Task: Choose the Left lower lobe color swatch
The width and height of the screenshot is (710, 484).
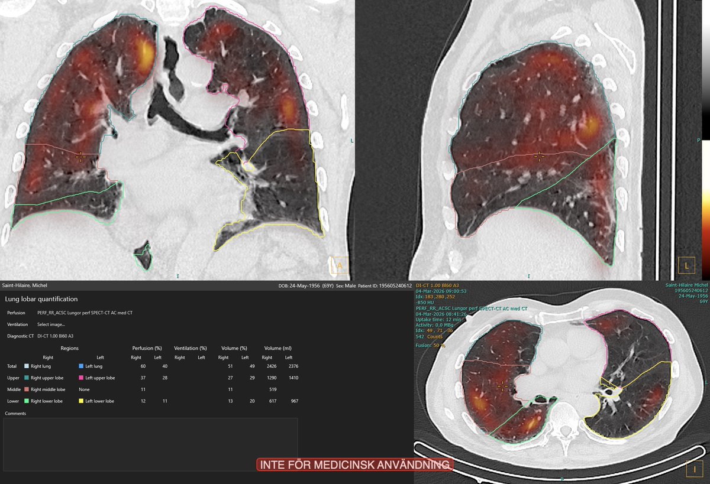Action: (x=81, y=401)
